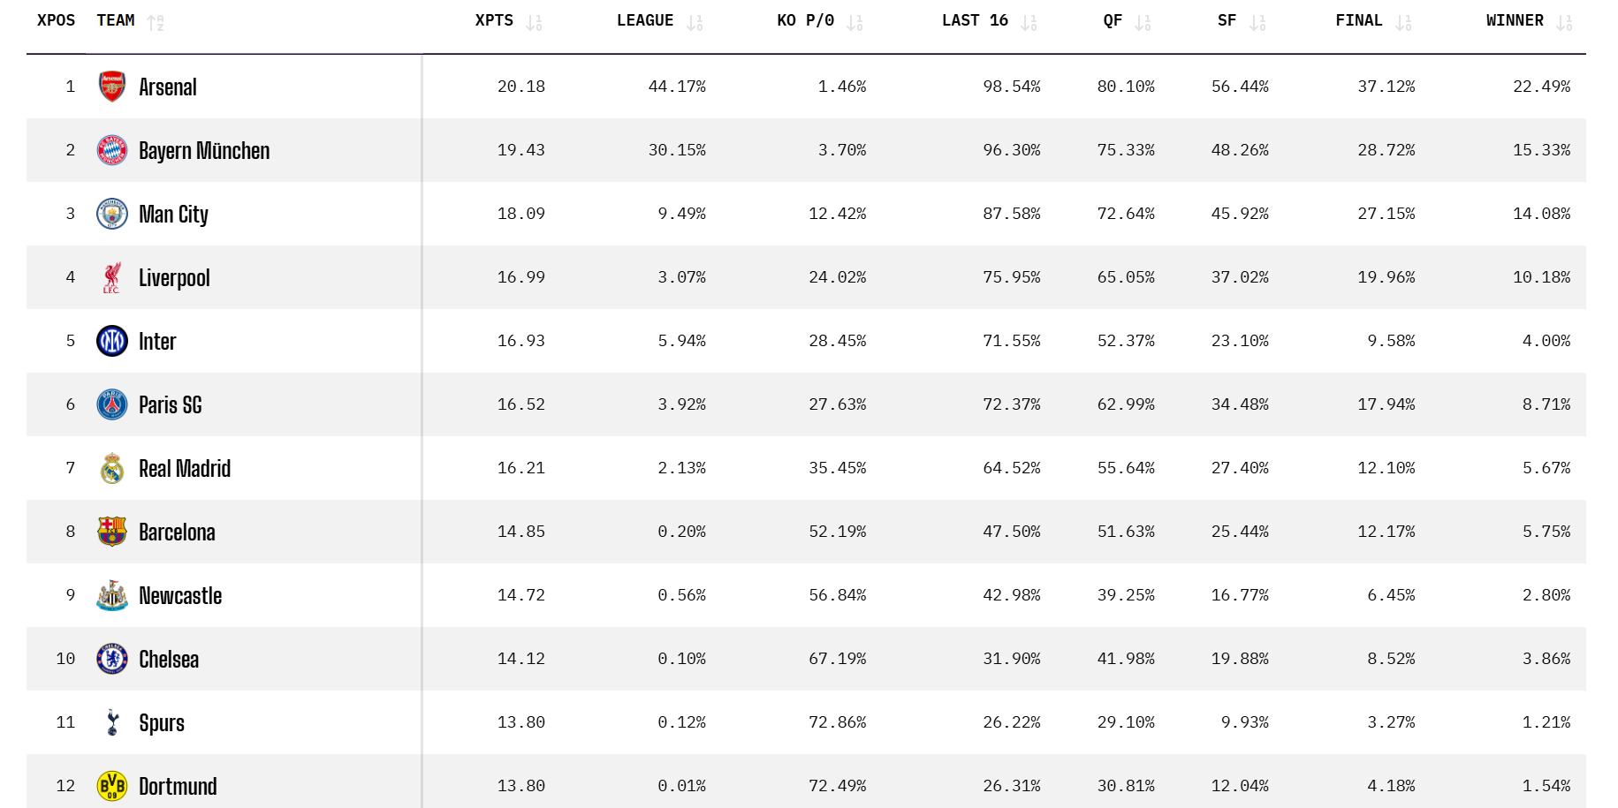Click the Barcelona club crest
This screenshot has width=1618, height=808.
(x=112, y=532)
